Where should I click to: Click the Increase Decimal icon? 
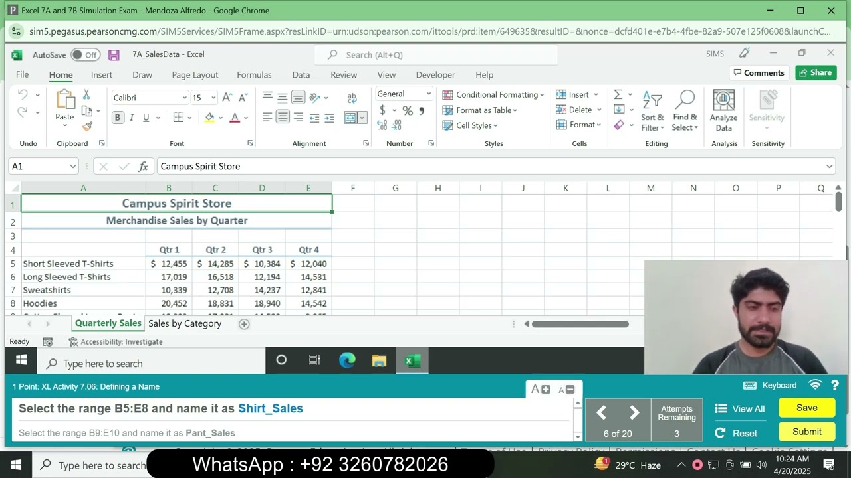point(383,125)
